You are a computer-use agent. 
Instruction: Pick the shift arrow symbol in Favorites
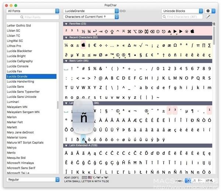point(106,31)
